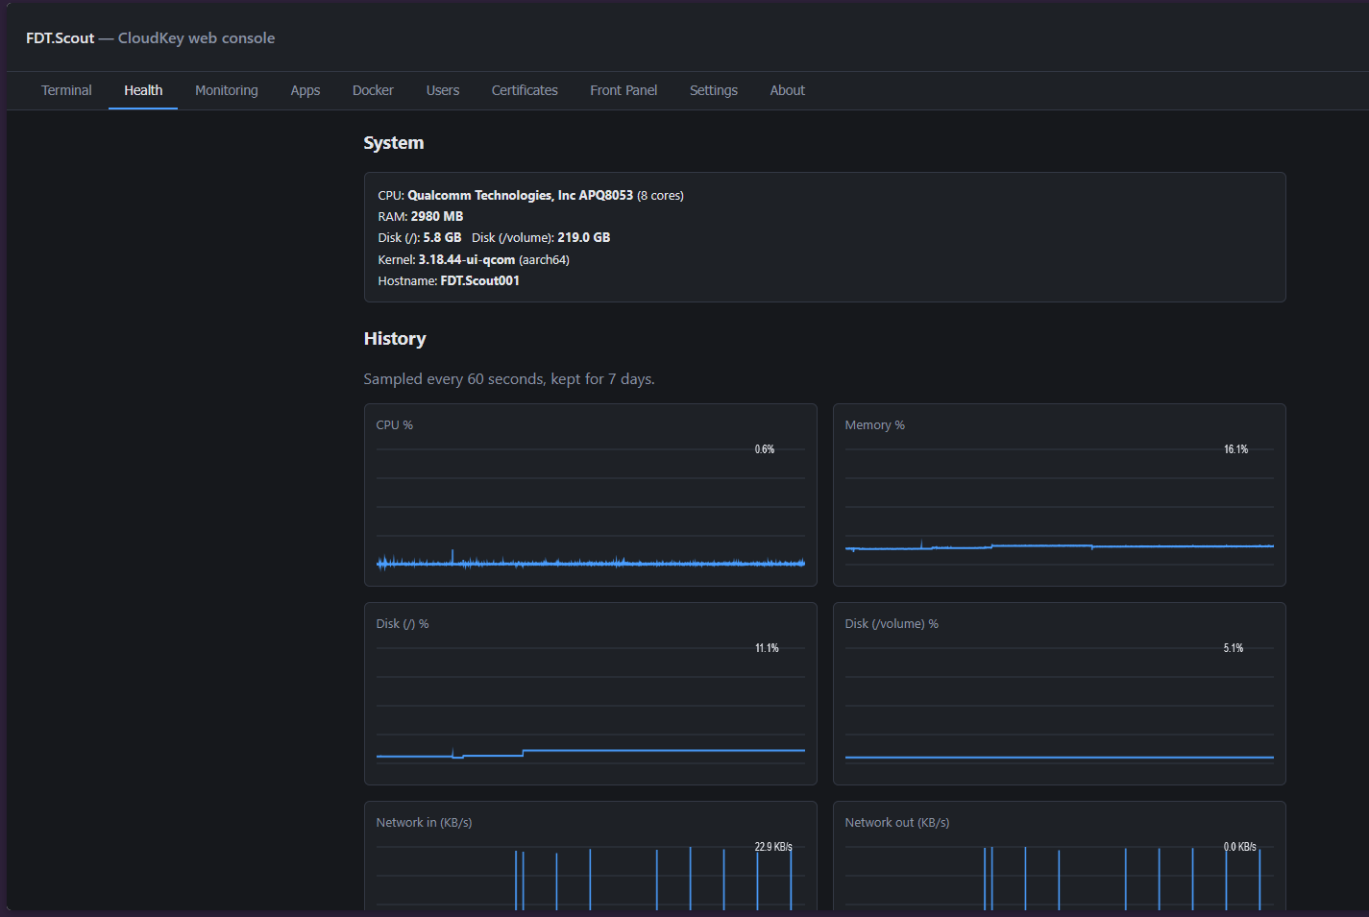This screenshot has height=917, width=1369.
Task: Click the sampling interval description text
Action: coord(509,379)
